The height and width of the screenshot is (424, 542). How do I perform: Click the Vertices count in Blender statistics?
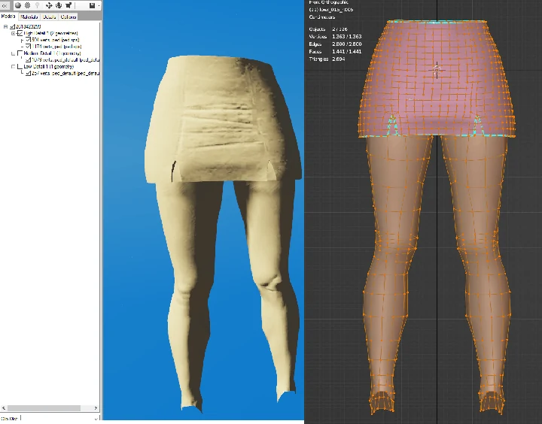point(347,36)
